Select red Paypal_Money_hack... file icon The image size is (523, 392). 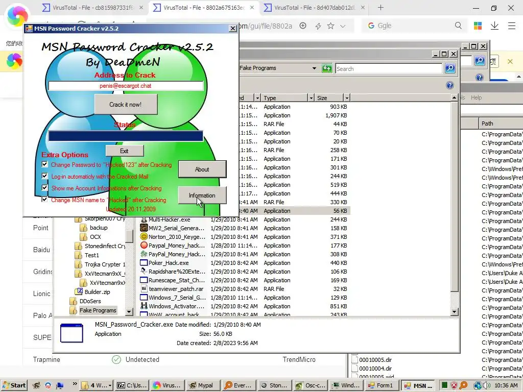coord(144,246)
